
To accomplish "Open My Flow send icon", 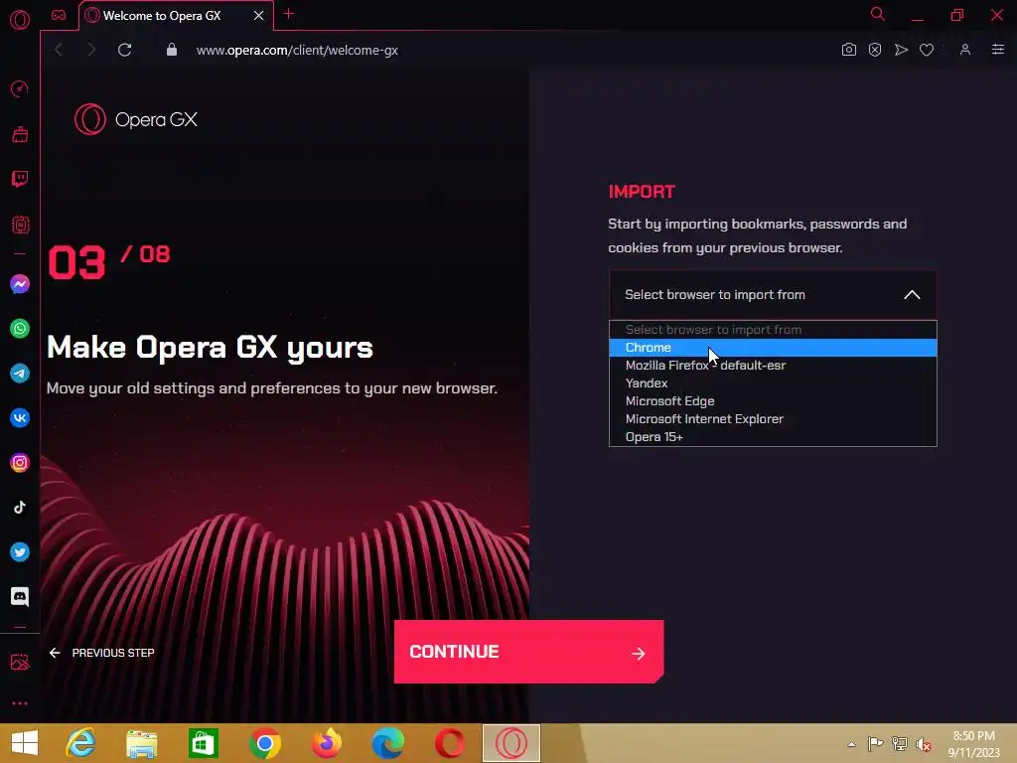I will (901, 50).
